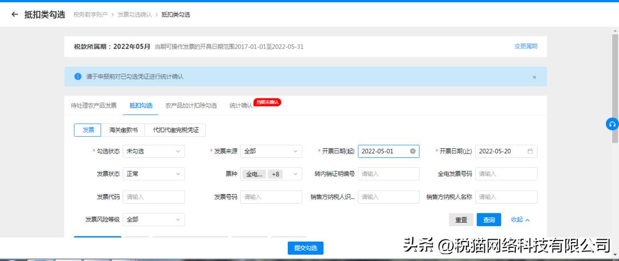Clear the 开票日期(起) date value
Image resolution: width=619 pixels, height=261 pixels.
[413, 151]
